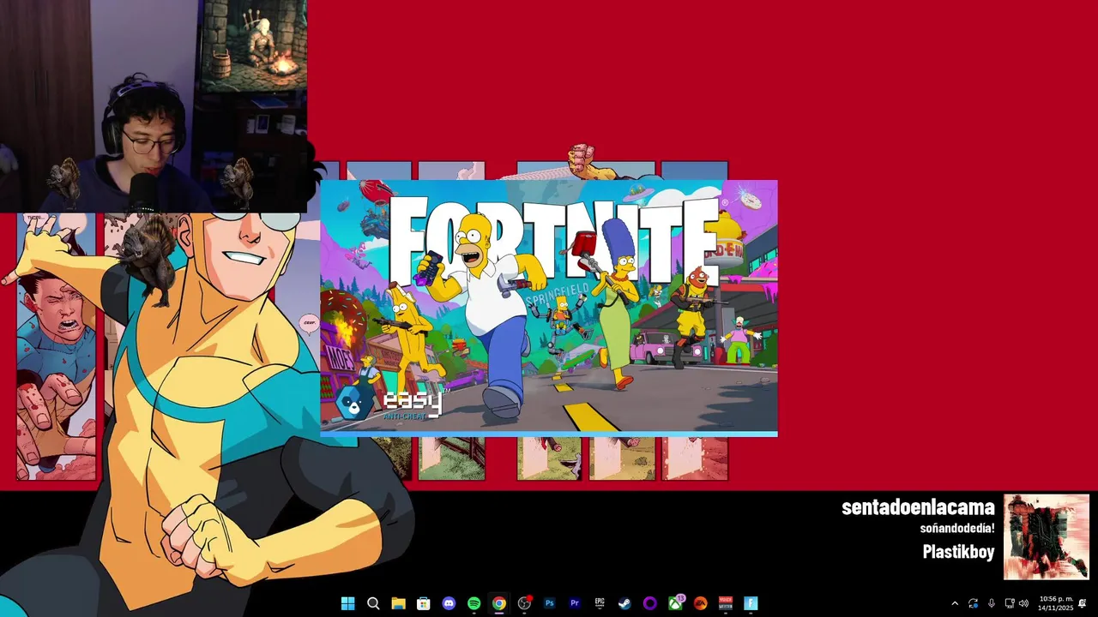Open clock showing 10:56 p. m.
Screen dimensions: 1098x617
click(x=1055, y=603)
